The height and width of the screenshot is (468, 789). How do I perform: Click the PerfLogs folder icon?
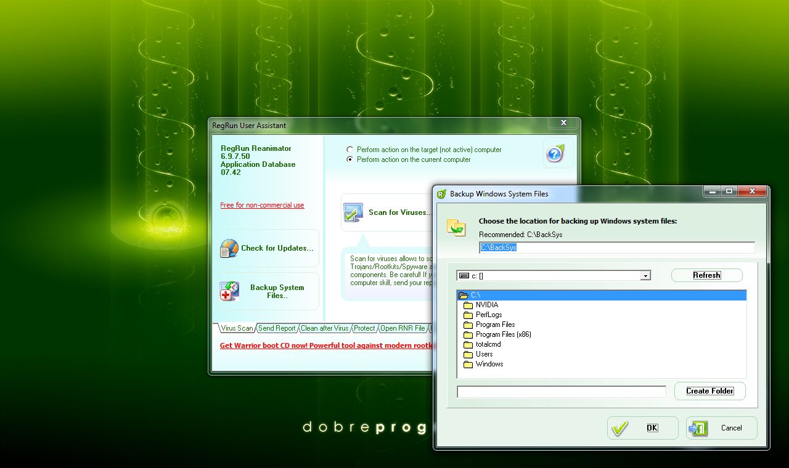(468, 315)
